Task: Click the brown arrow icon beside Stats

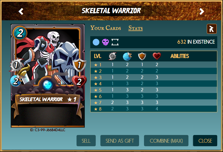Action: [212, 29]
